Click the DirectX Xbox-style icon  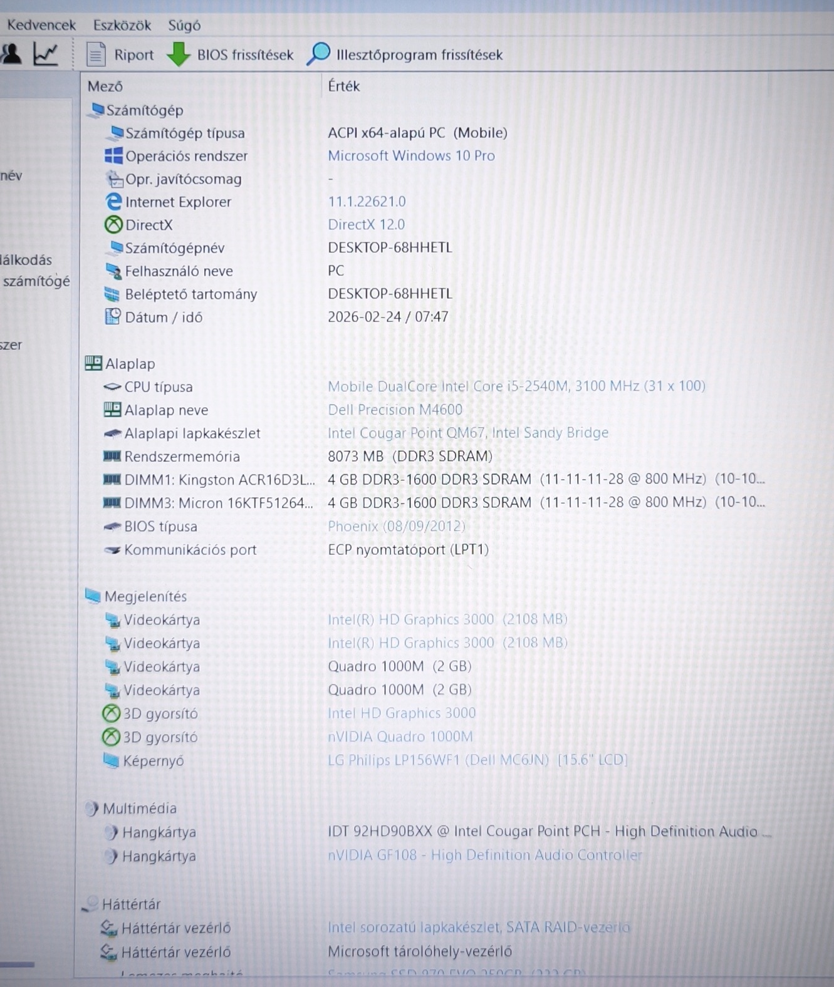(113, 224)
